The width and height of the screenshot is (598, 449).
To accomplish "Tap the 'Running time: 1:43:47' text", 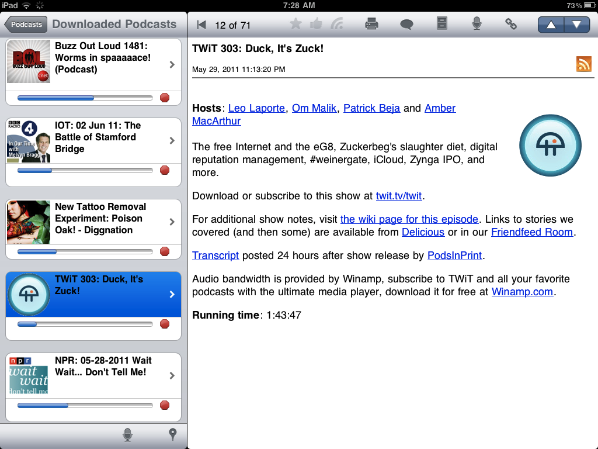I will [x=247, y=315].
